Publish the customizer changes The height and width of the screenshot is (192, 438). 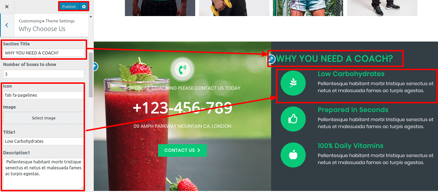pos(69,7)
